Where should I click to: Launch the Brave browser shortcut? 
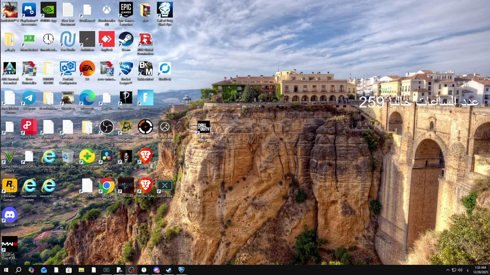point(145,159)
